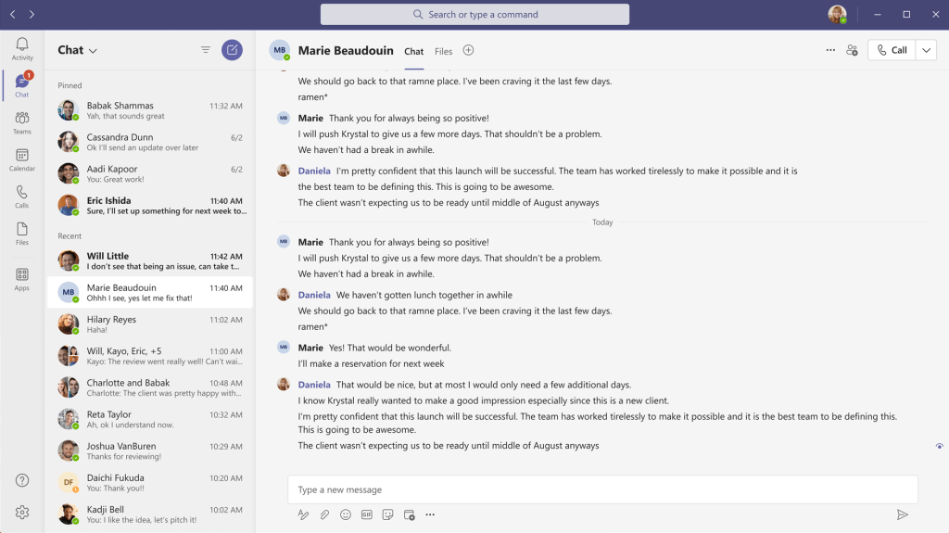Click the Call button
Image resolution: width=949 pixels, height=533 pixels.
point(892,50)
